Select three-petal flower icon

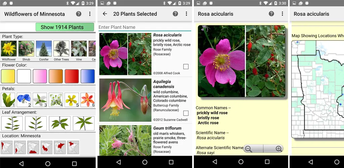tap(40, 100)
